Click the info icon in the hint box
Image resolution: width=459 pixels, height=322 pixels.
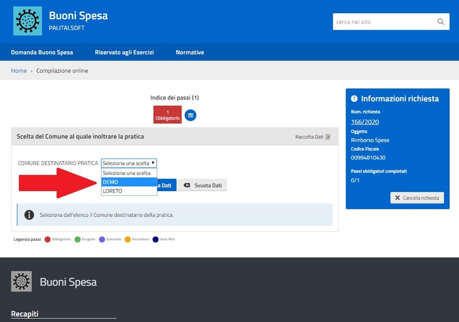click(x=29, y=215)
